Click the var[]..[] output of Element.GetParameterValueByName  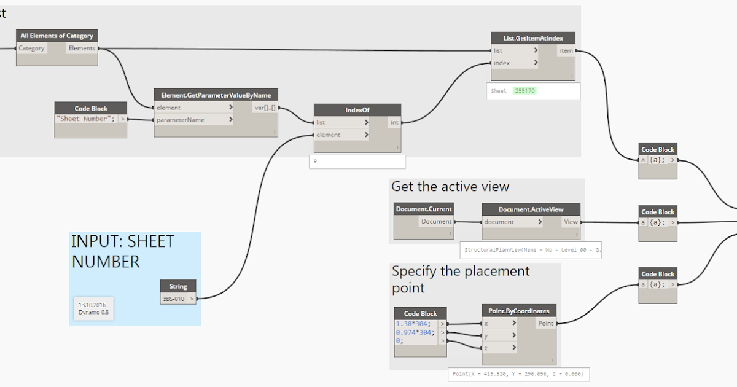(x=265, y=107)
